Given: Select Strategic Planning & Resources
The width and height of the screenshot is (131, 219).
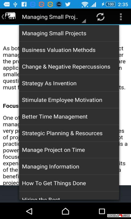Looking at the screenshot, I should coord(69,133).
